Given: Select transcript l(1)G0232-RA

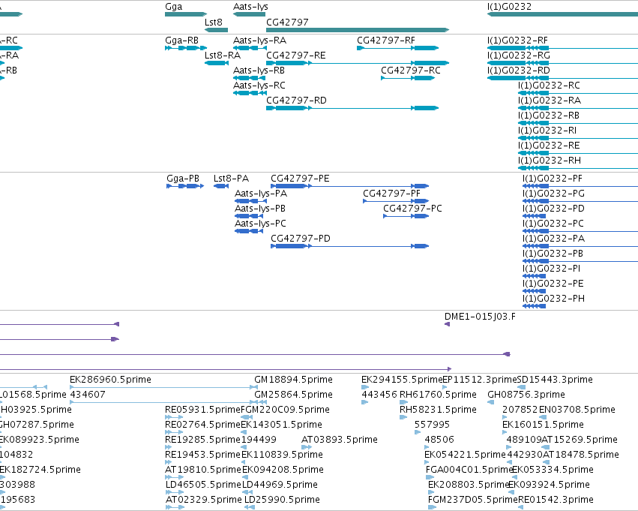Looking at the screenshot, I should 578,108.
